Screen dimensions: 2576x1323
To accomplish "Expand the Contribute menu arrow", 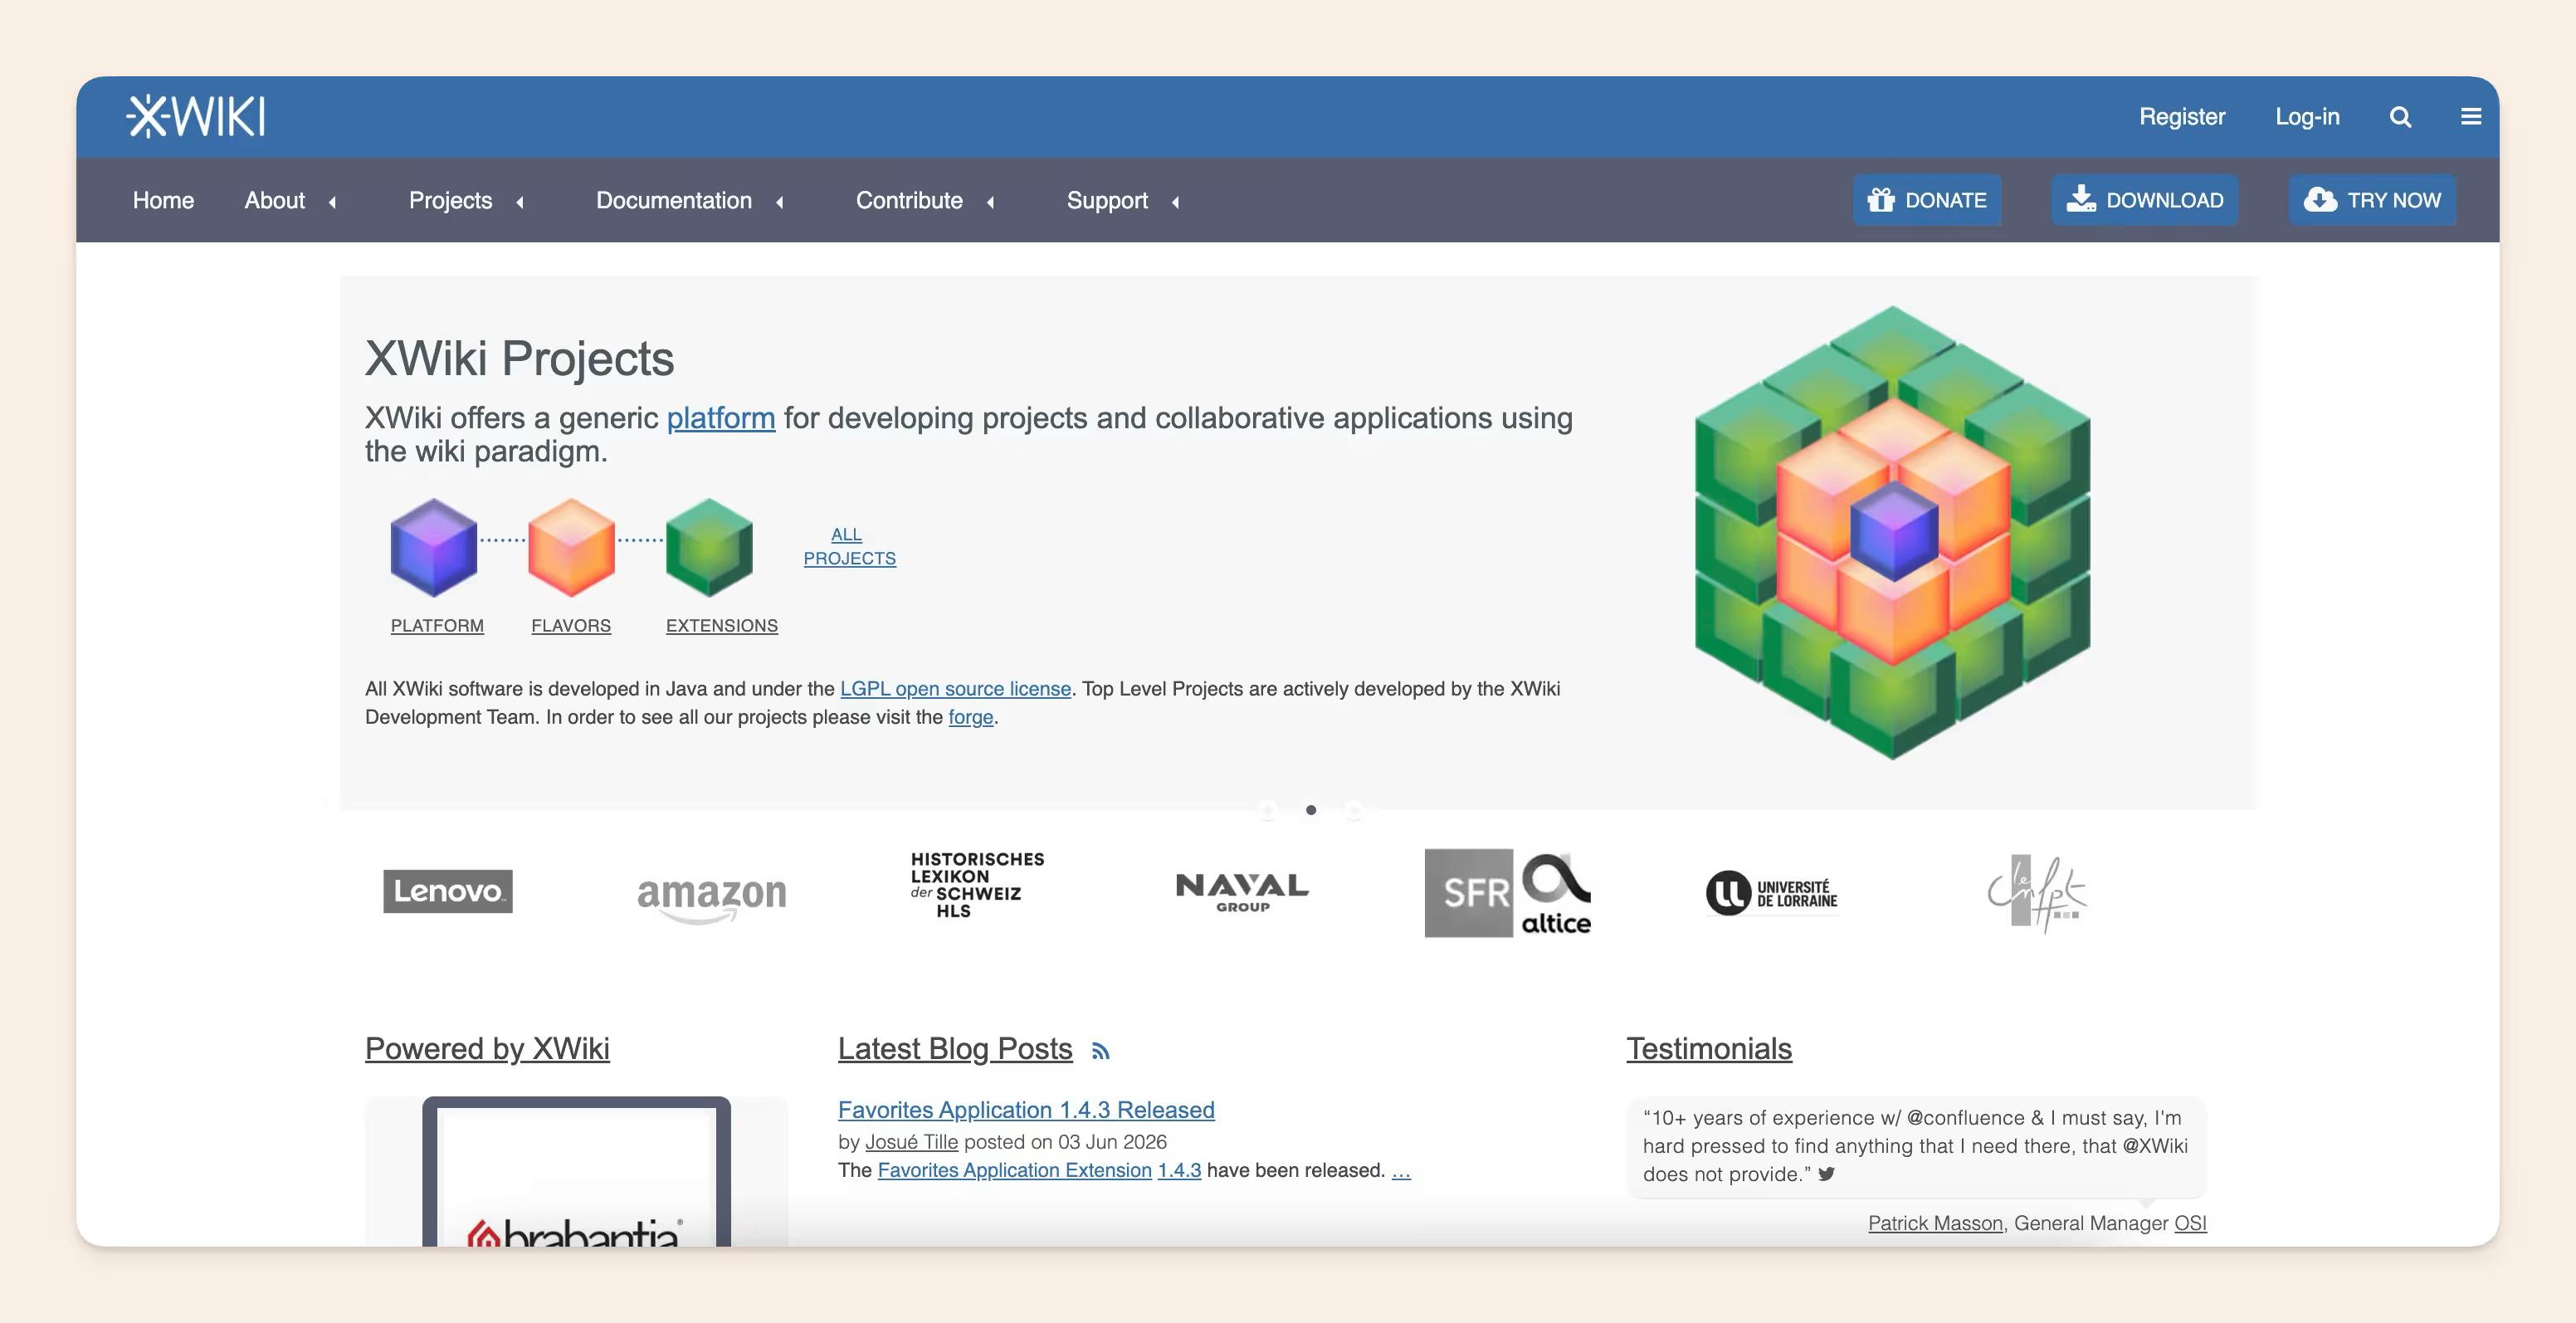I will click(991, 202).
